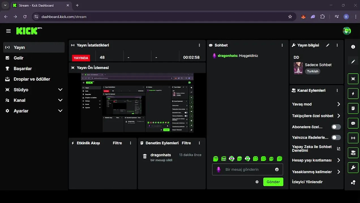Click the MetaMask fox extension icon
360x203 pixels.
(x=303, y=17)
